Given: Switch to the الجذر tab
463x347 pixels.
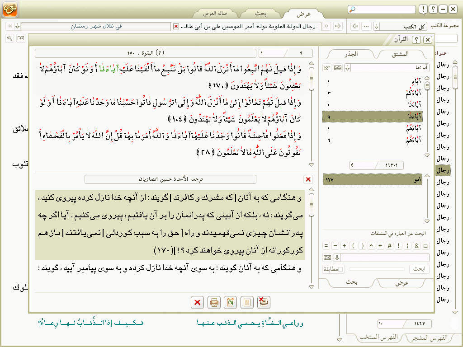Looking at the screenshot, I should [348, 54].
